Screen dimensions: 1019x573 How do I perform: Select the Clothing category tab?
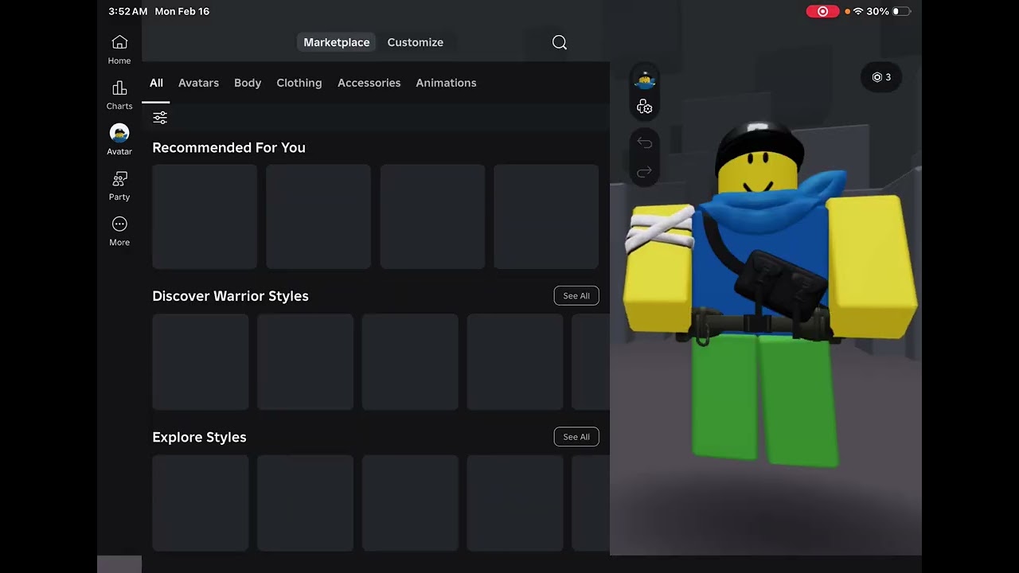[299, 83]
